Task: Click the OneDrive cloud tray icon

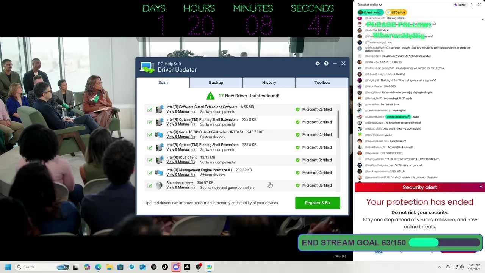Action: (x=447, y=267)
